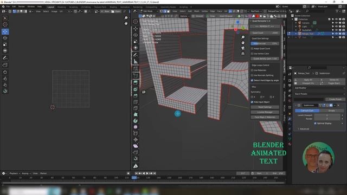The width and height of the screenshot is (347, 195).
Task: Toggle viewport visibility eye of Camera
Action: click(x=336, y=23)
